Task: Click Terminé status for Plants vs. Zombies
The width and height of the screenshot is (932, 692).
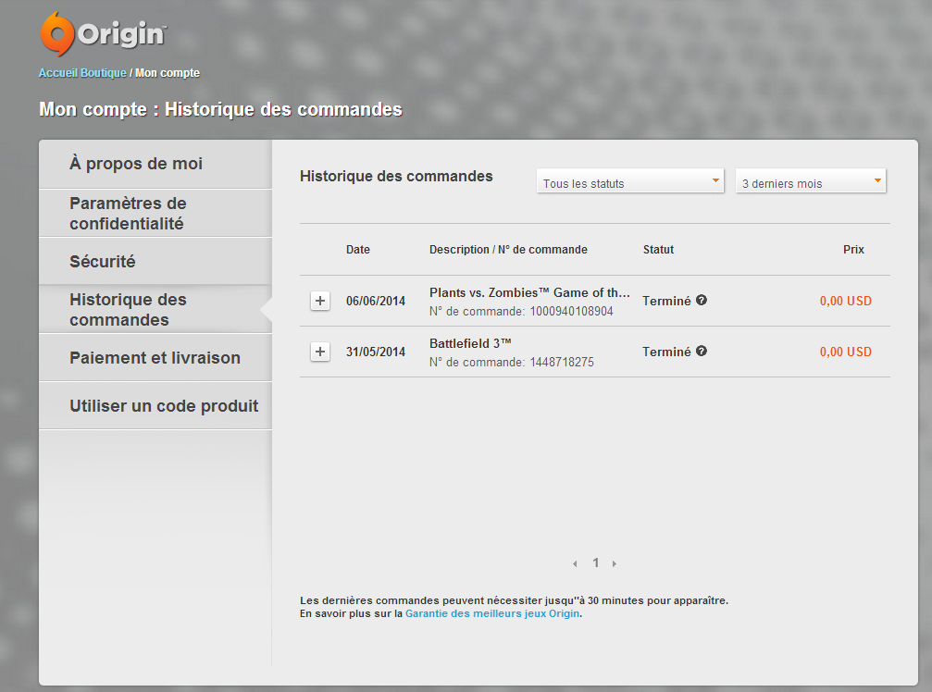Action: (x=666, y=302)
